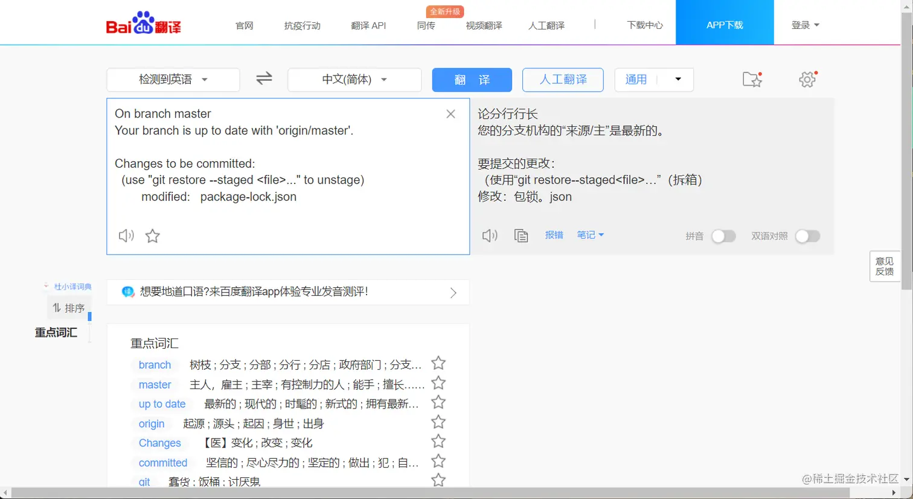The image size is (913, 499).
Task: Click the APP下载 tab
Action: pos(725,22)
